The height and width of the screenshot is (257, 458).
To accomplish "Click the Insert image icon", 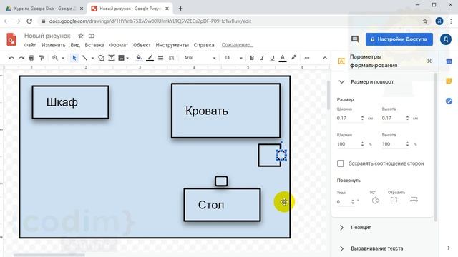I will point(121,58).
